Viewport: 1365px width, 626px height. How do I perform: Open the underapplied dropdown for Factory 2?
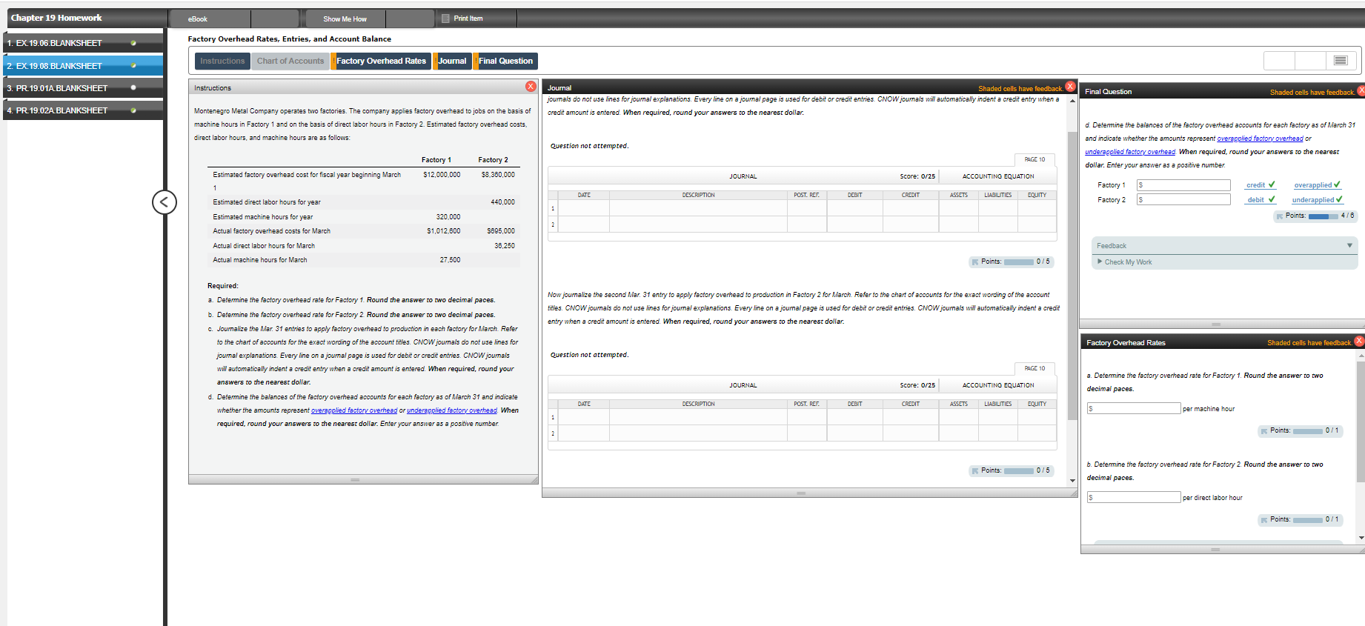(x=1318, y=200)
